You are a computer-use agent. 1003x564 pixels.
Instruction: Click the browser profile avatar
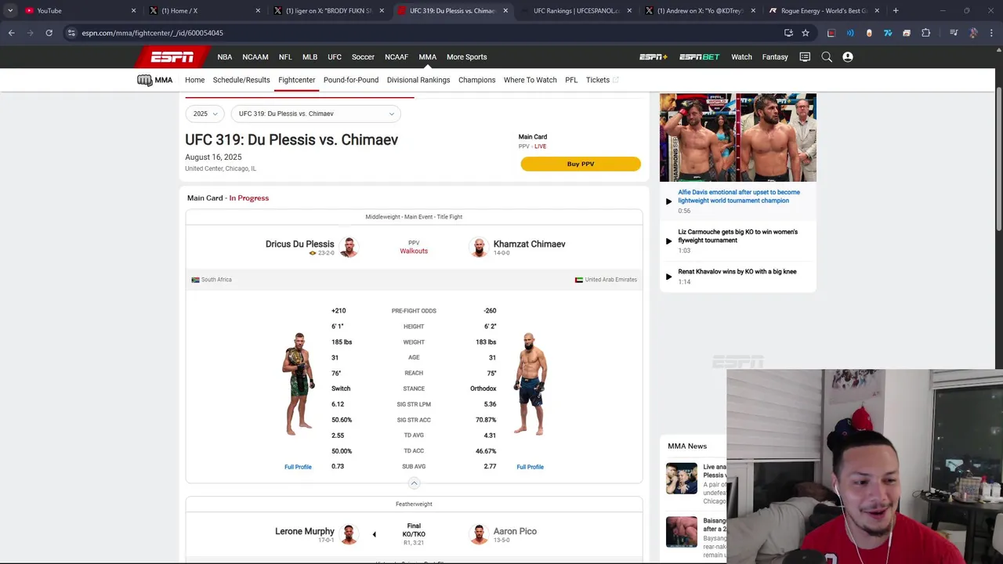click(973, 33)
